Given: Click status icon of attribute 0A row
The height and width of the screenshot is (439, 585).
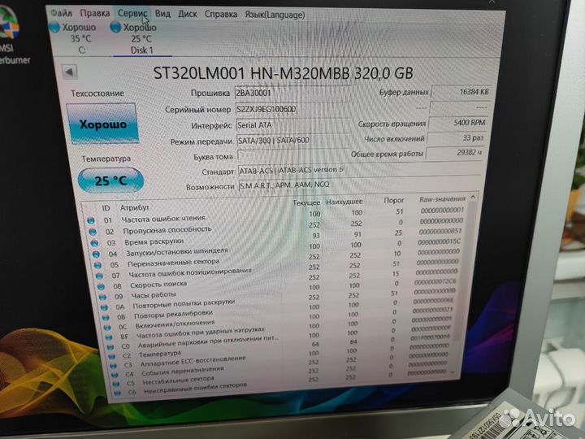Looking at the screenshot, I should tap(104, 307).
